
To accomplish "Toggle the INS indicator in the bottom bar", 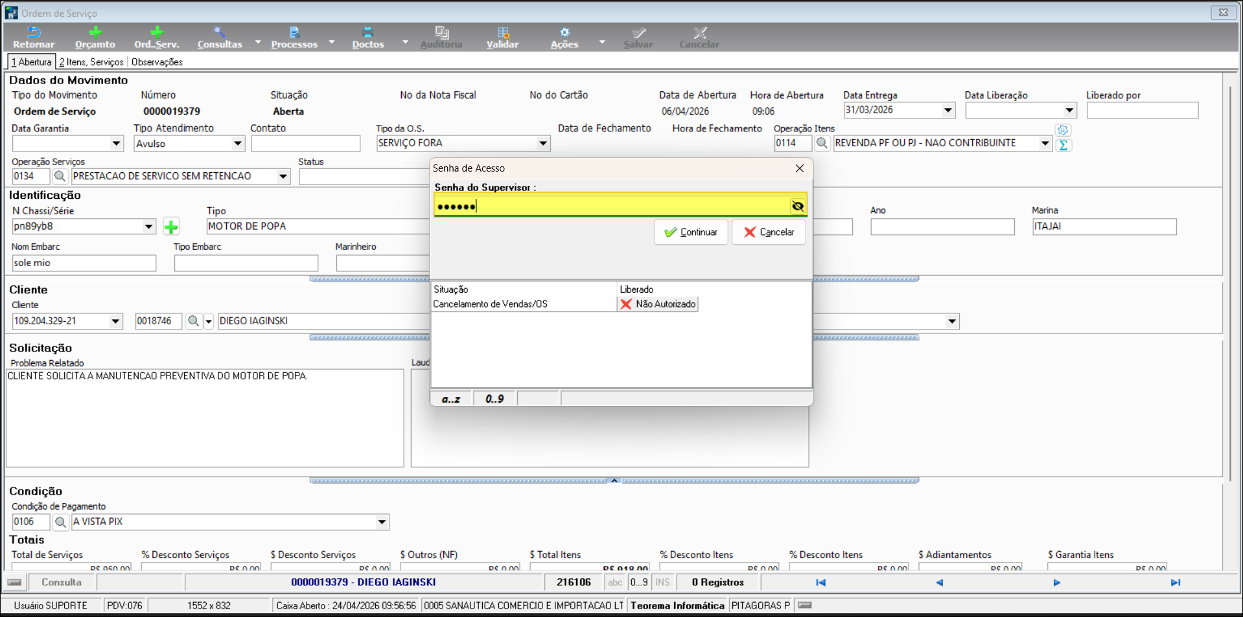I will click(x=662, y=583).
